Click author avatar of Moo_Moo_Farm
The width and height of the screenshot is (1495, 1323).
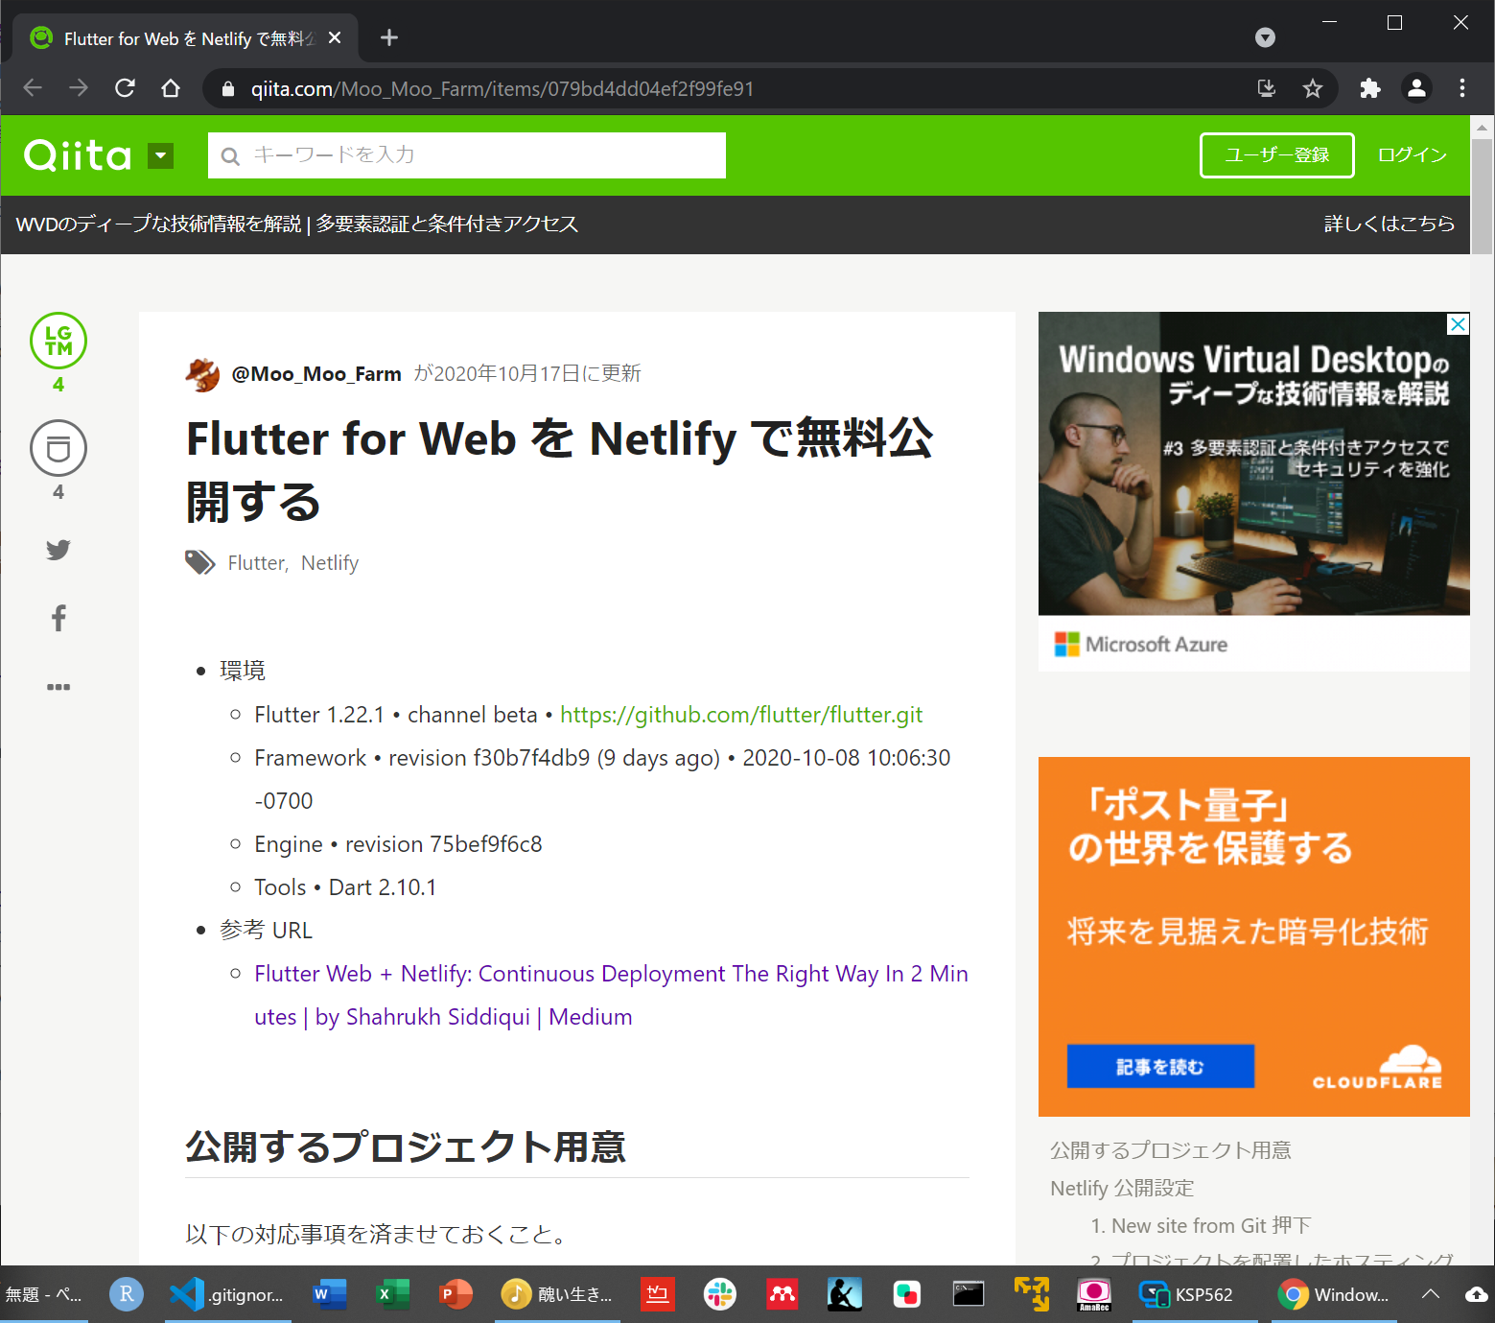pyautogui.click(x=202, y=374)
